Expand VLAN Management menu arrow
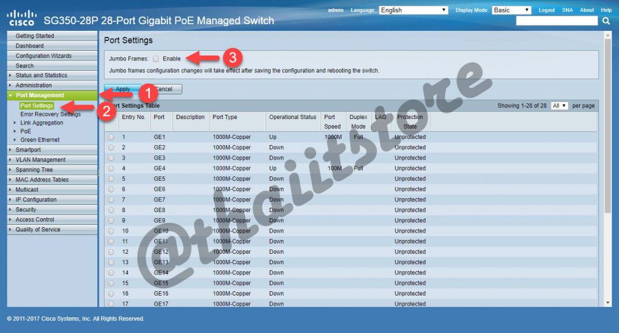Viewport: 619px width, 333px height. (x=10, y=160)
